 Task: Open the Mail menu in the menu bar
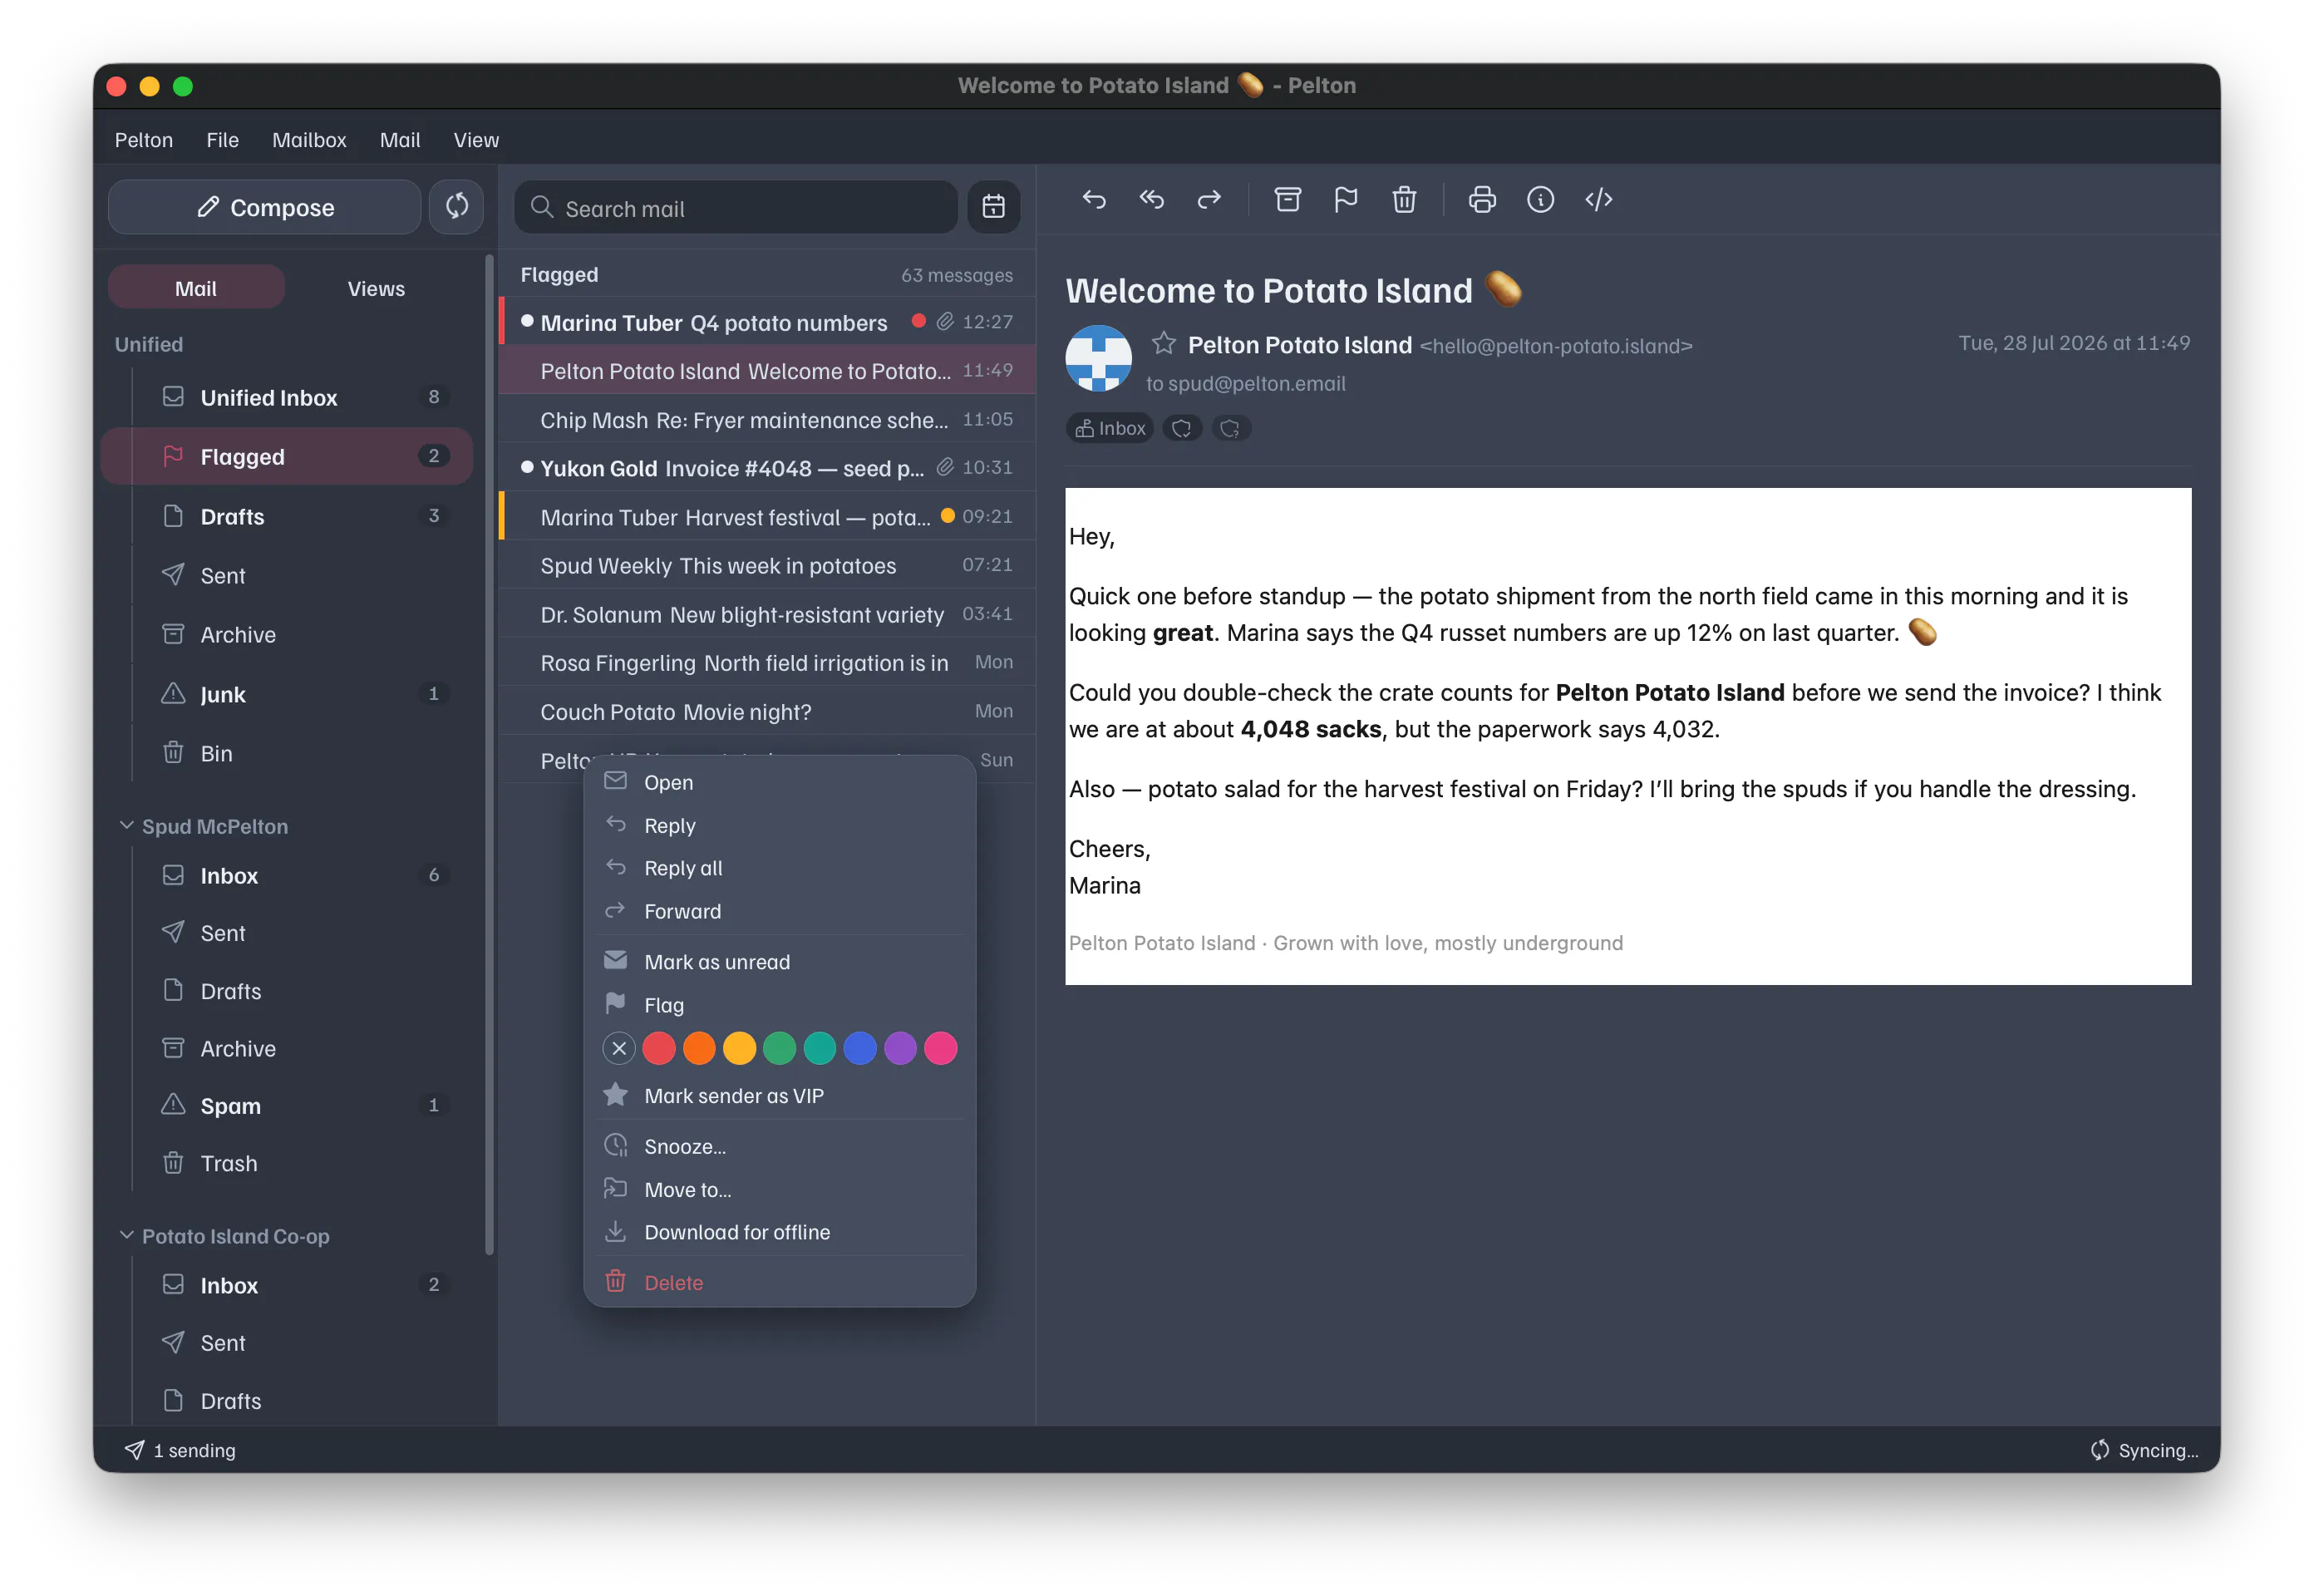pyautogui.click(x=400, y=140)
